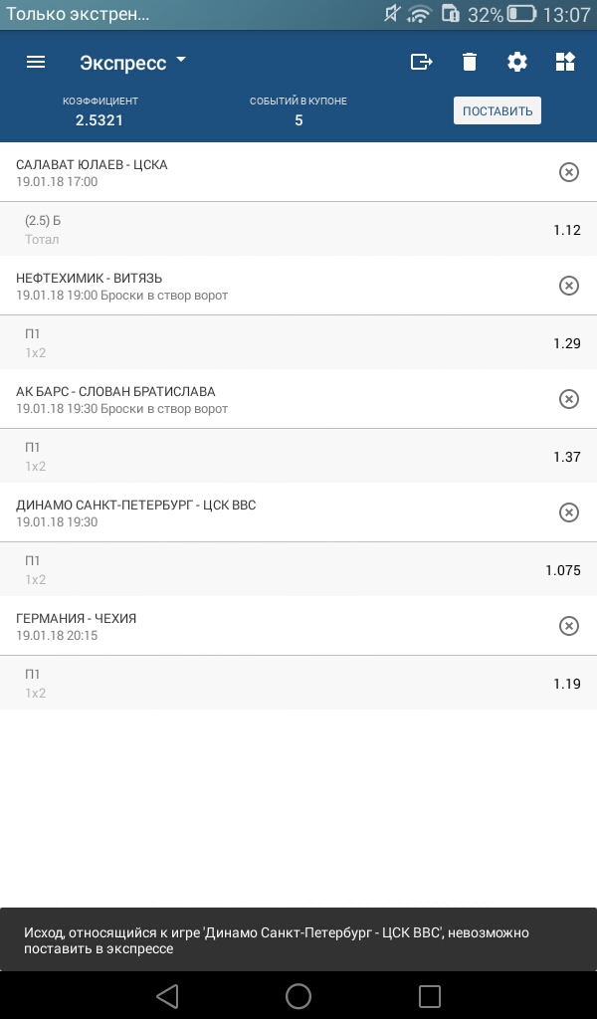Delete all bets with trash icon
Image resolution: width=597 pixels, height=1019 pixels.
point(470,62)
